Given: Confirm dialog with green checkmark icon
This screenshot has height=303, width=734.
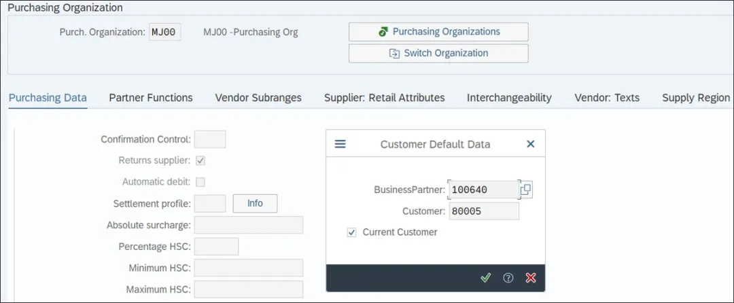Looking at the screenshot, I should point(485,278).
